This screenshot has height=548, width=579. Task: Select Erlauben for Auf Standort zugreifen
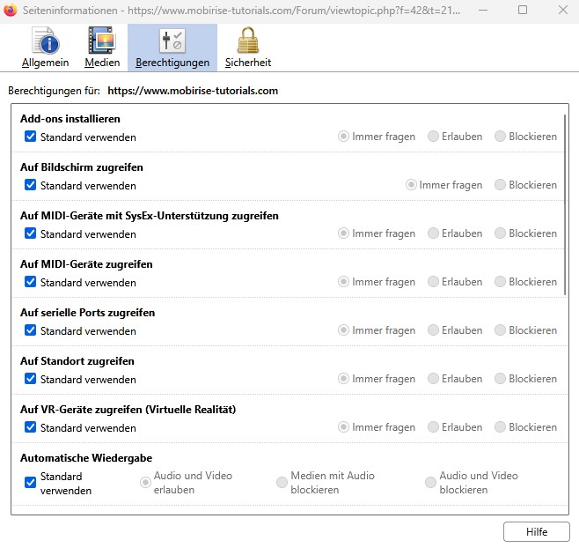point(433,379)
